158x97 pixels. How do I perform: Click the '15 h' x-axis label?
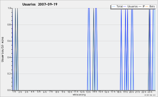pos(101,92)
